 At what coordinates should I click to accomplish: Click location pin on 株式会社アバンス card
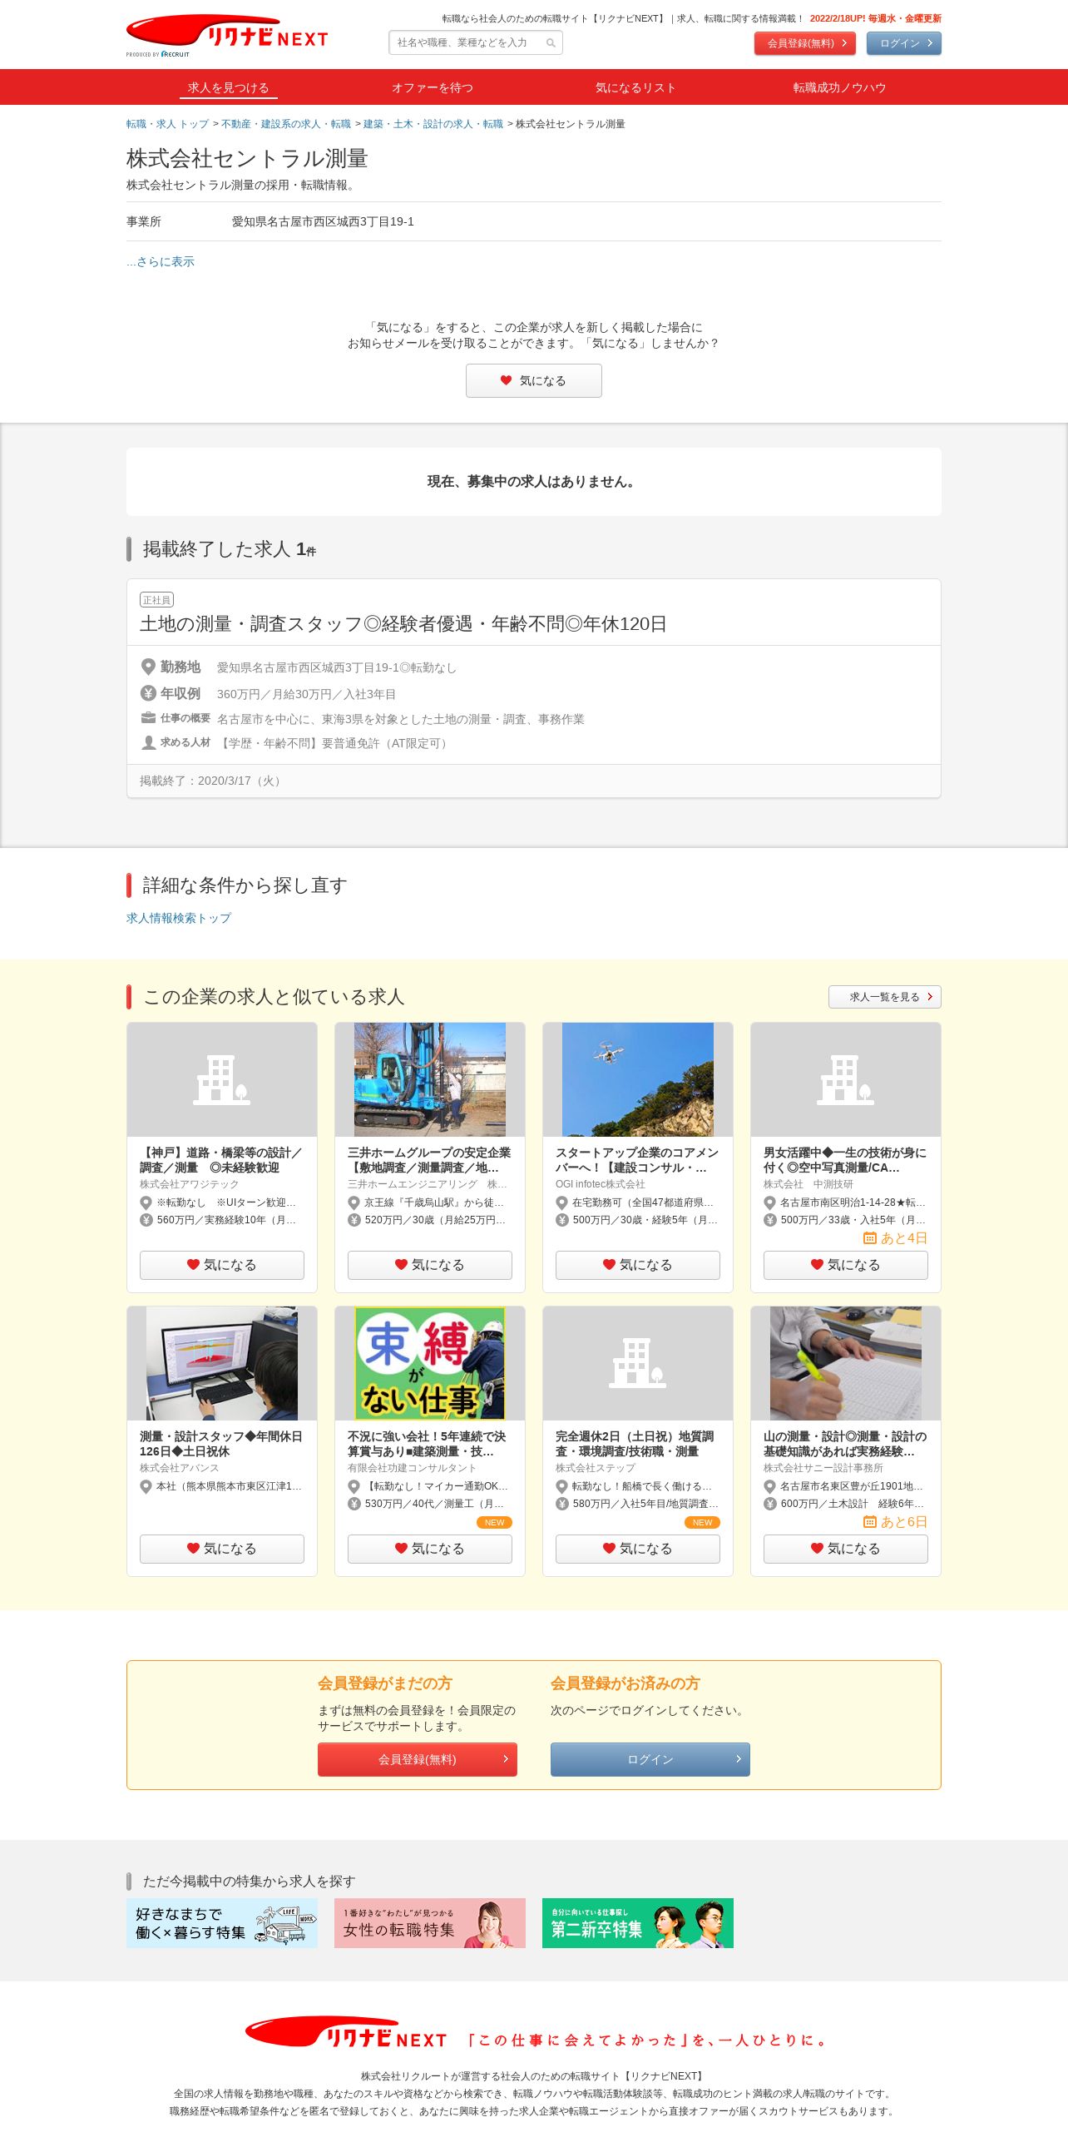[146, 1486]
